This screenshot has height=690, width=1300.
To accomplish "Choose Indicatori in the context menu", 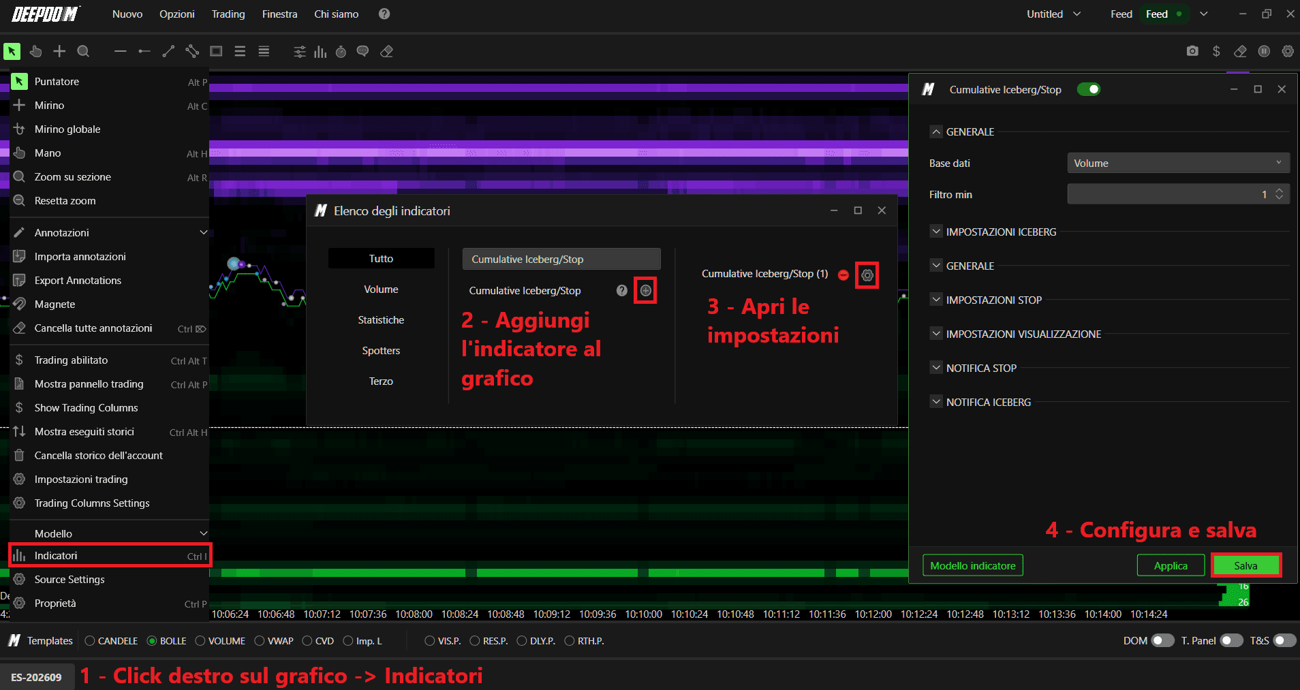I will pos(110,556).
